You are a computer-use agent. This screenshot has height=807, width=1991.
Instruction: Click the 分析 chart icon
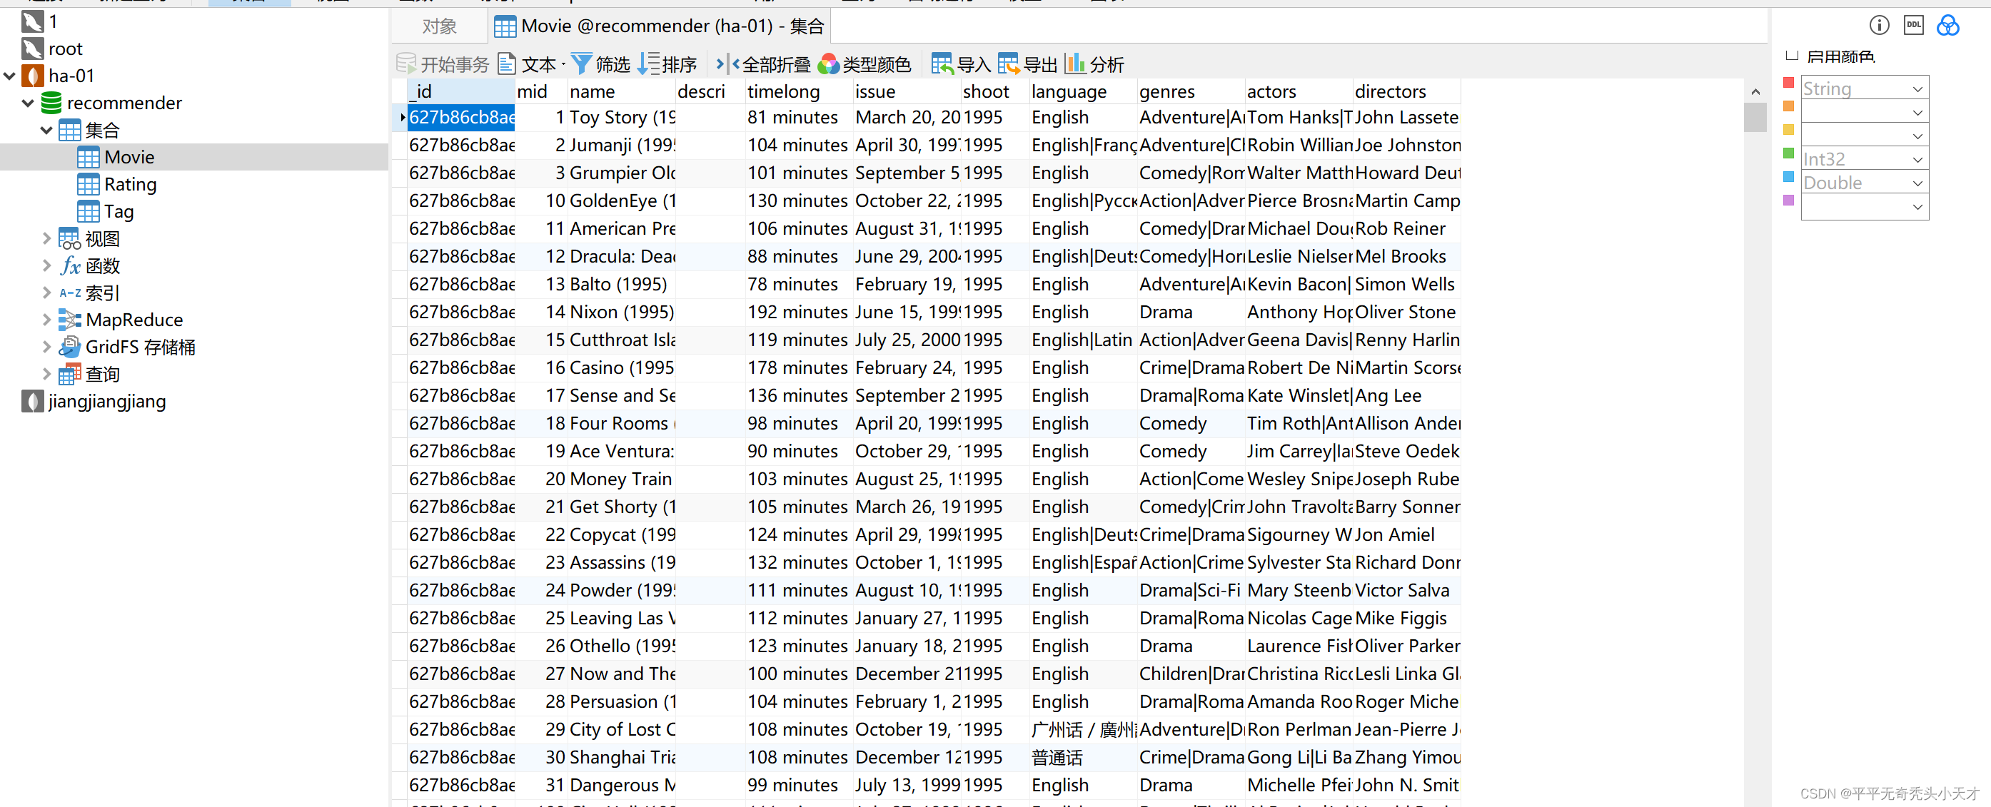[x=1074, y=64]
